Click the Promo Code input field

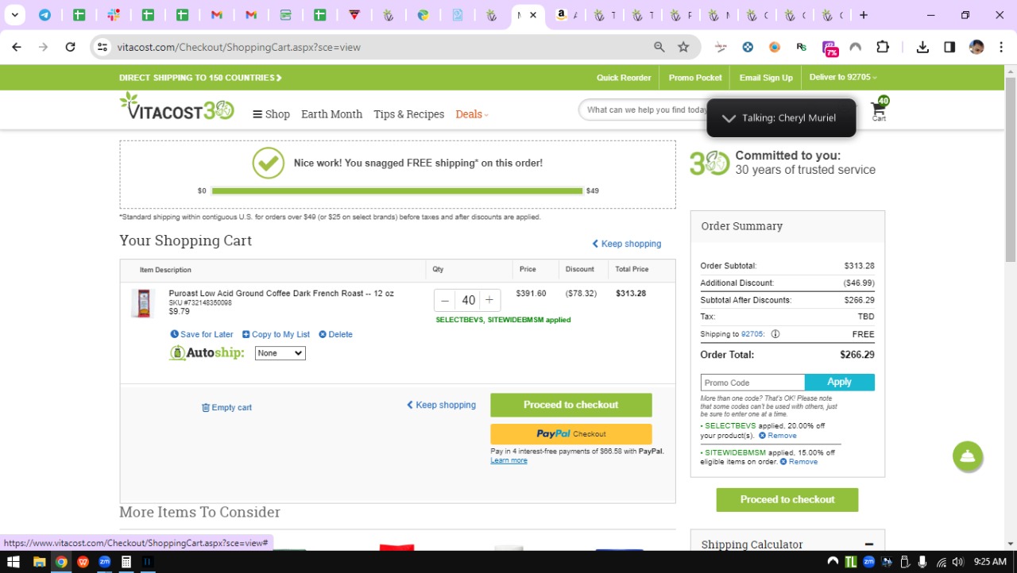point(752,383)
